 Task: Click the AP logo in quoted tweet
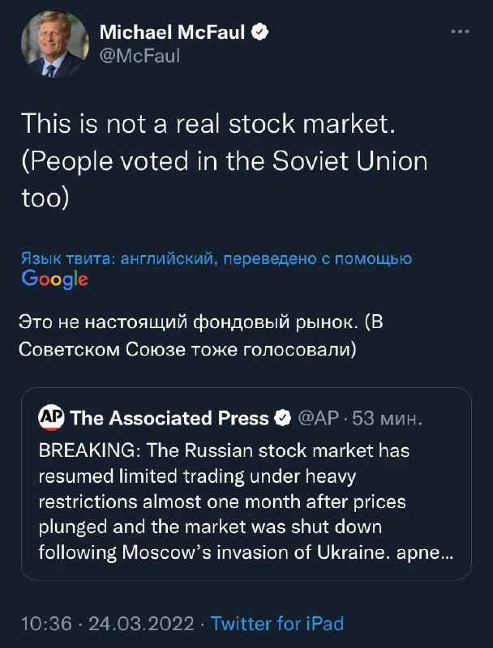pyautogui.click(x=51, y=418)
